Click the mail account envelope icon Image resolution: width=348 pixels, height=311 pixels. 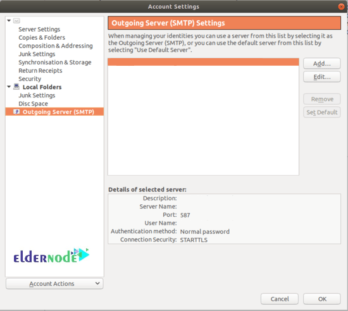click(16, 21)
